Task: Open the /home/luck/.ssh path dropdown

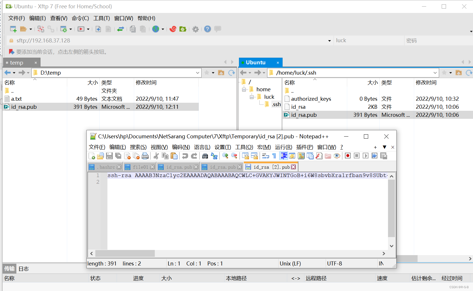Action: coord(435,73)
